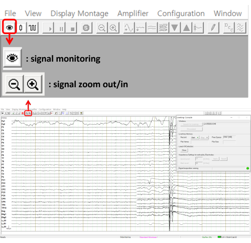Image resolution: width=251 pixels, height=243 pixels.
Task: Click the LiveAmp serial number field
Action: point(226,124)
